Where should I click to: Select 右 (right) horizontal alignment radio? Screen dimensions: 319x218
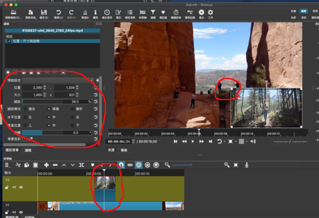72,116
